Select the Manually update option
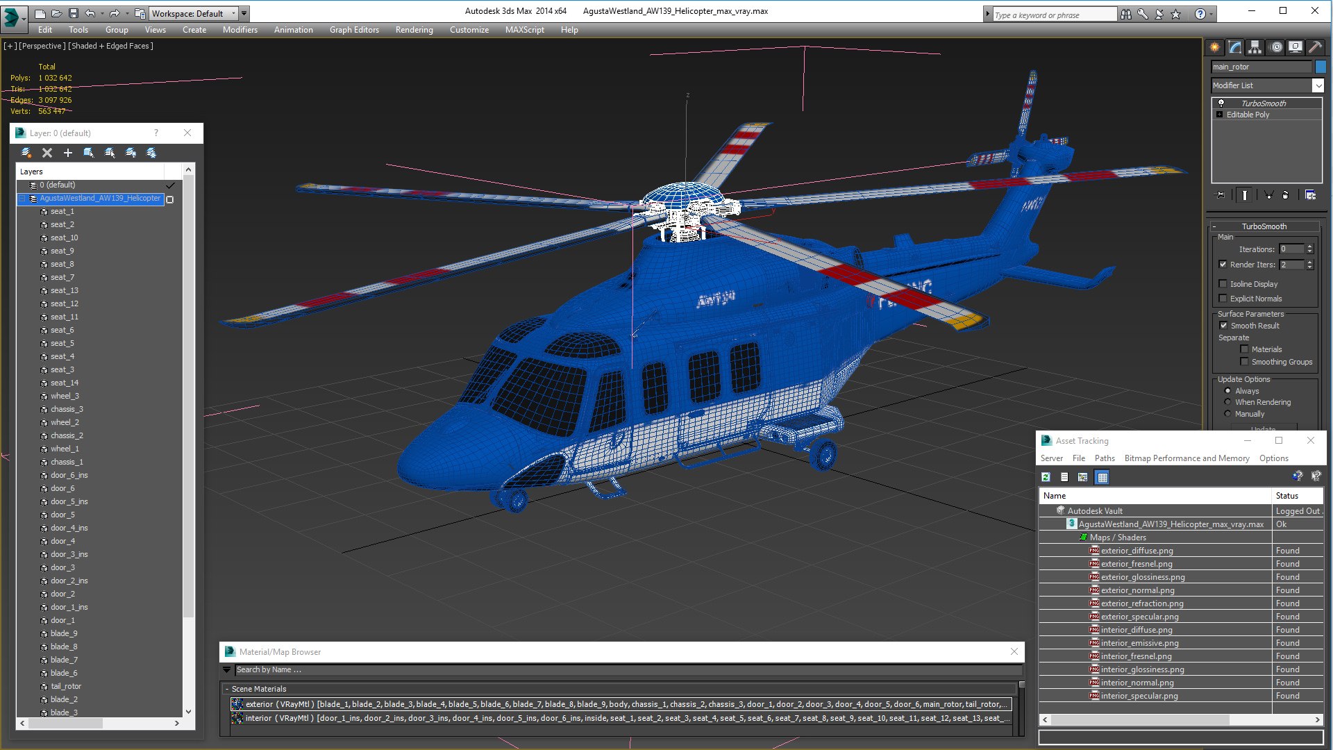The image size is (1333, 750). pos(1228,414)
